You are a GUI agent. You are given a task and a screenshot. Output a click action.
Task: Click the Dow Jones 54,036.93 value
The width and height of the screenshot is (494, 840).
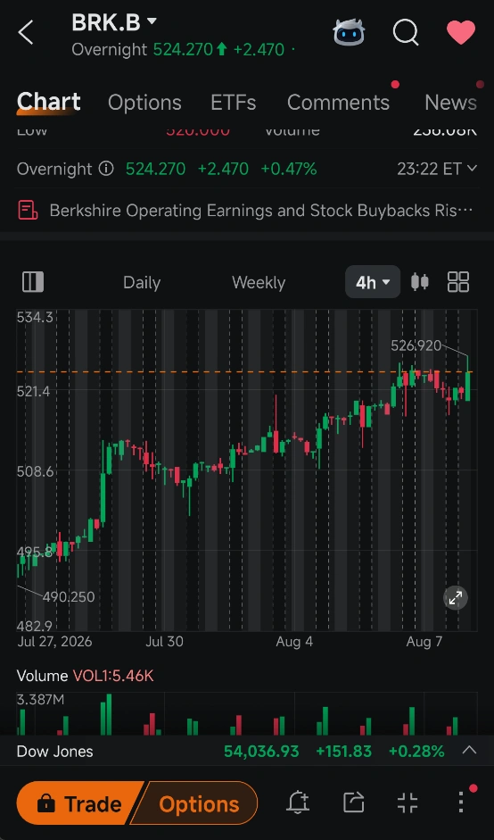261,751
